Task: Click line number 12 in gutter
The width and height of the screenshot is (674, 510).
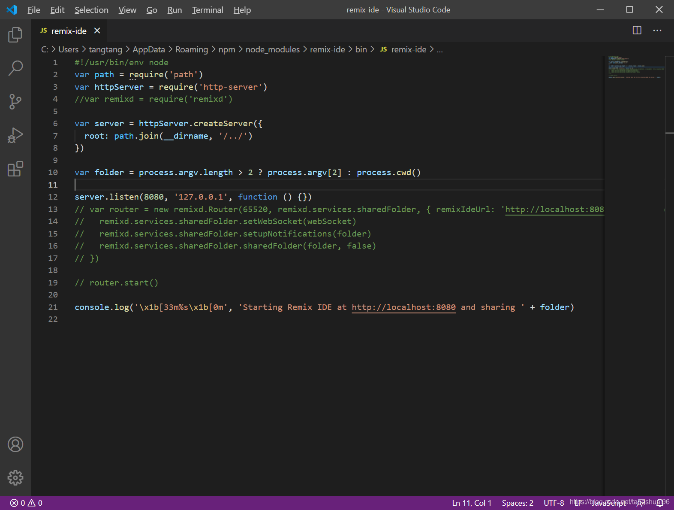Action: tap(53, 197)
